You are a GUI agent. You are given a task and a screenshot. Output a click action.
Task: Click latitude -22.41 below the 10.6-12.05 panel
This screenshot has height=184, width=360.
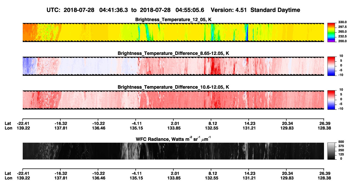(x=23, y=124)
